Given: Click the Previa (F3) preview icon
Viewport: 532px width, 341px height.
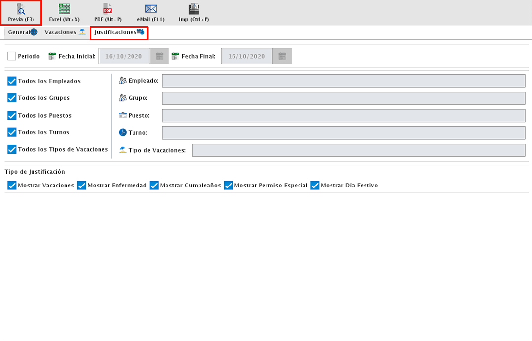Looking at the screenshot, I should coord(21,9).
